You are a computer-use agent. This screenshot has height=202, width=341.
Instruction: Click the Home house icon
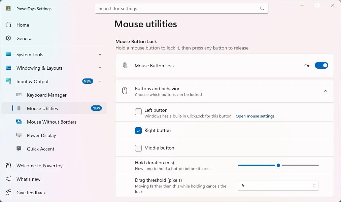(x=8, y=25)
